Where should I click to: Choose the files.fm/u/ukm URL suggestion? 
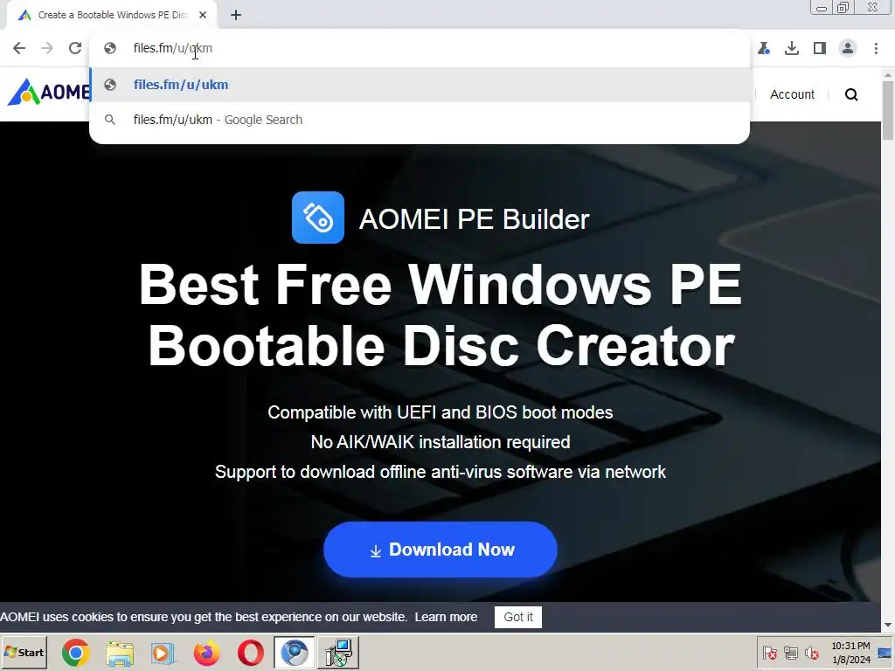pyautogui.click(x=419, y=85)
